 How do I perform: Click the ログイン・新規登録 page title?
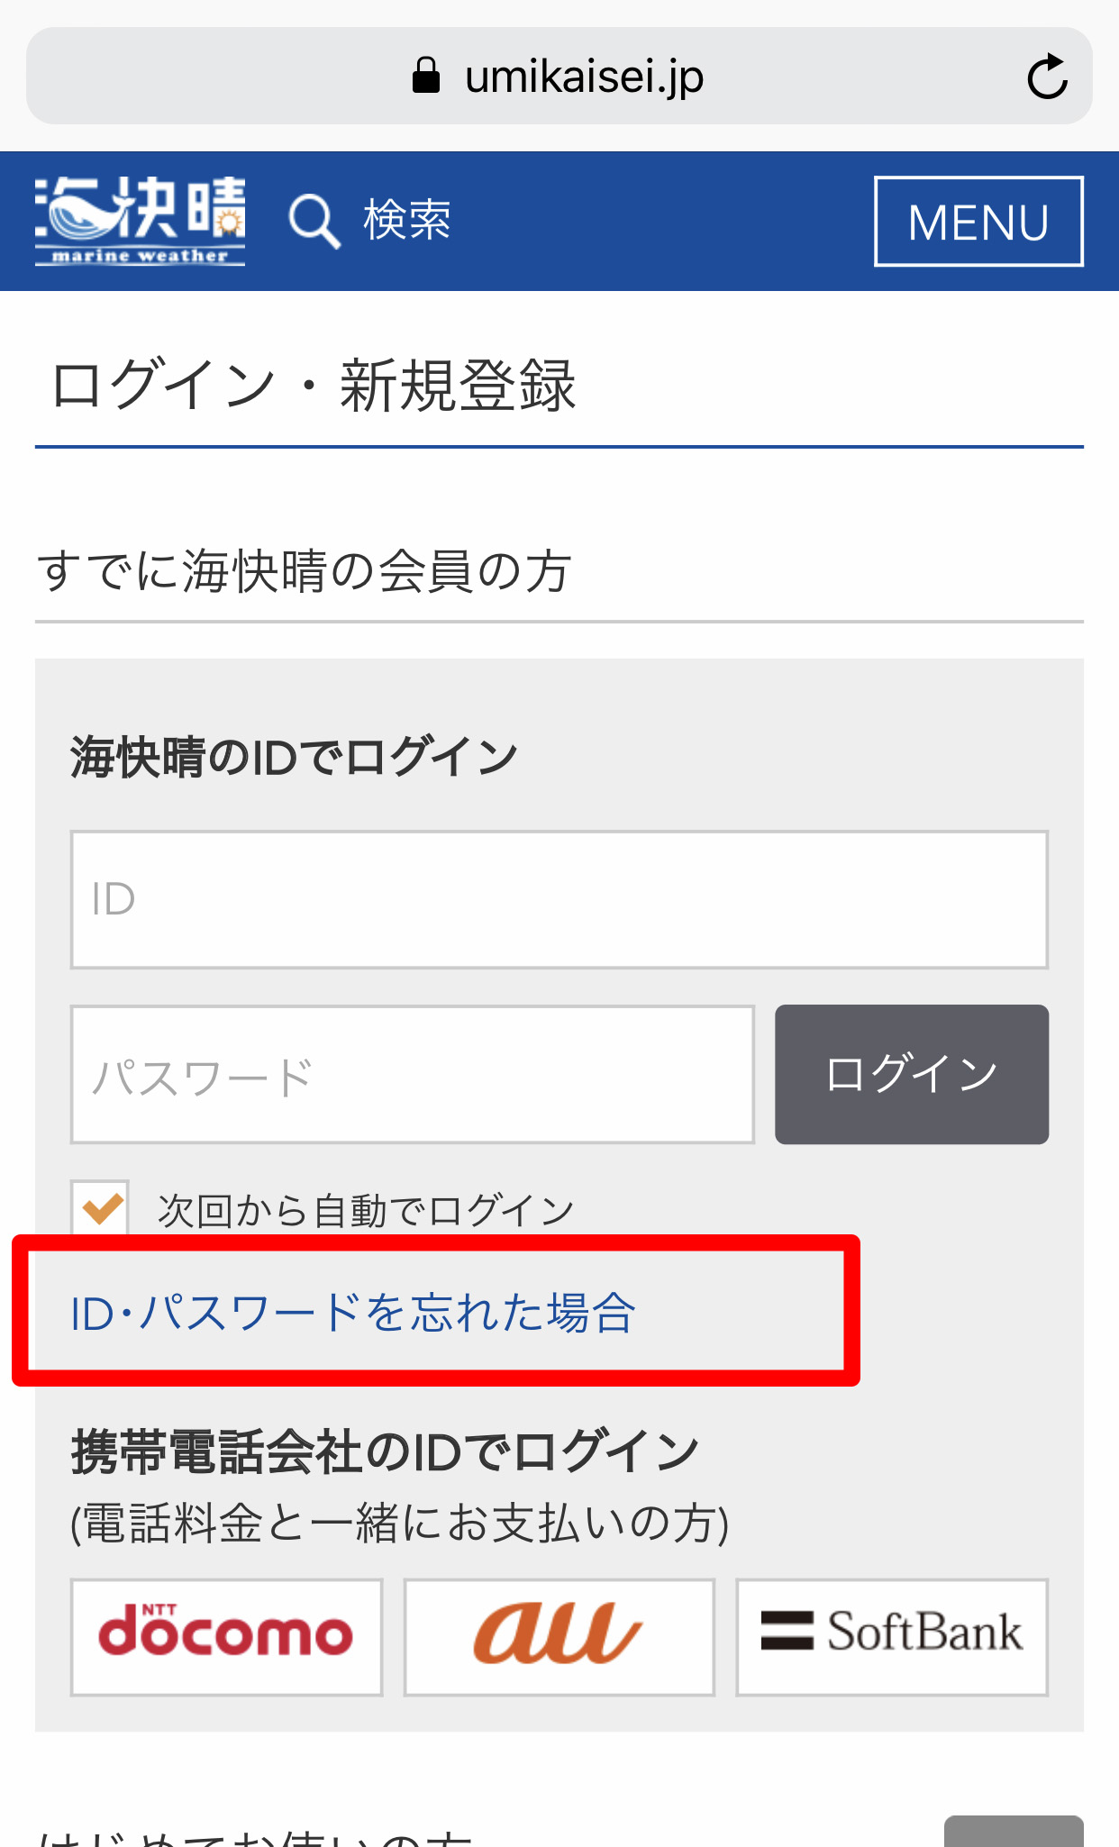313,386
